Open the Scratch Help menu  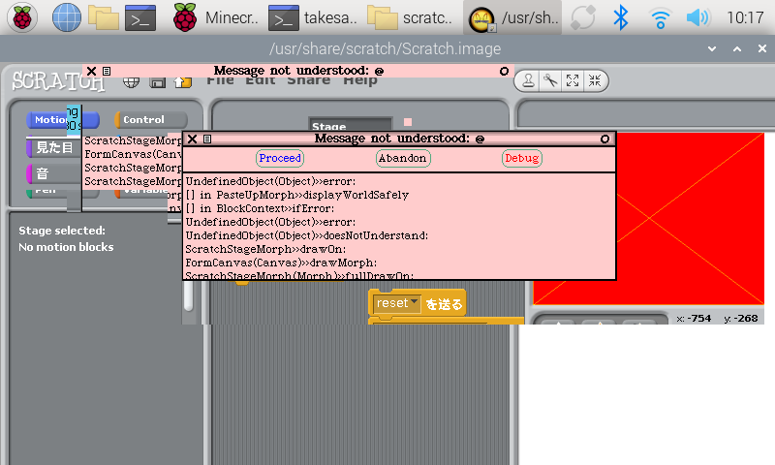coord(359,81)
